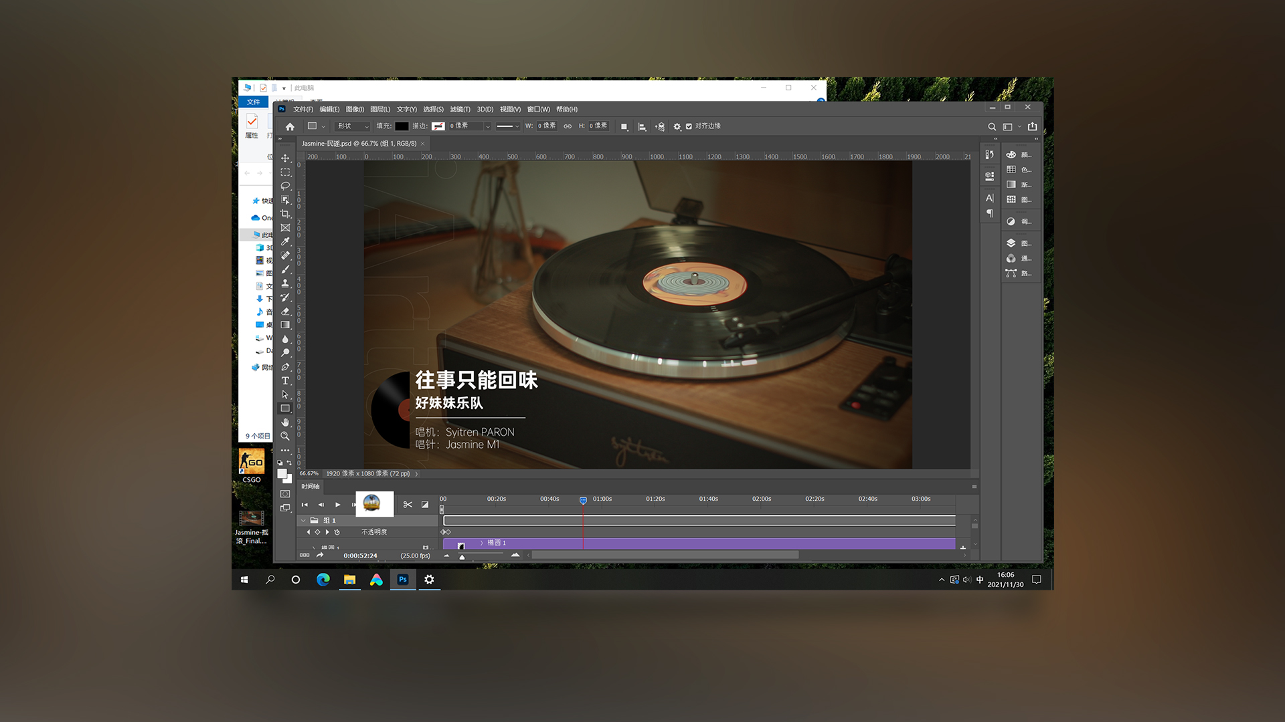Click the W width input field
The width and height of the screenshot is (1285, 722).
547,126
